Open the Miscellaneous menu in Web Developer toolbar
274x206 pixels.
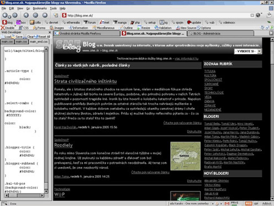coord(103,28)
